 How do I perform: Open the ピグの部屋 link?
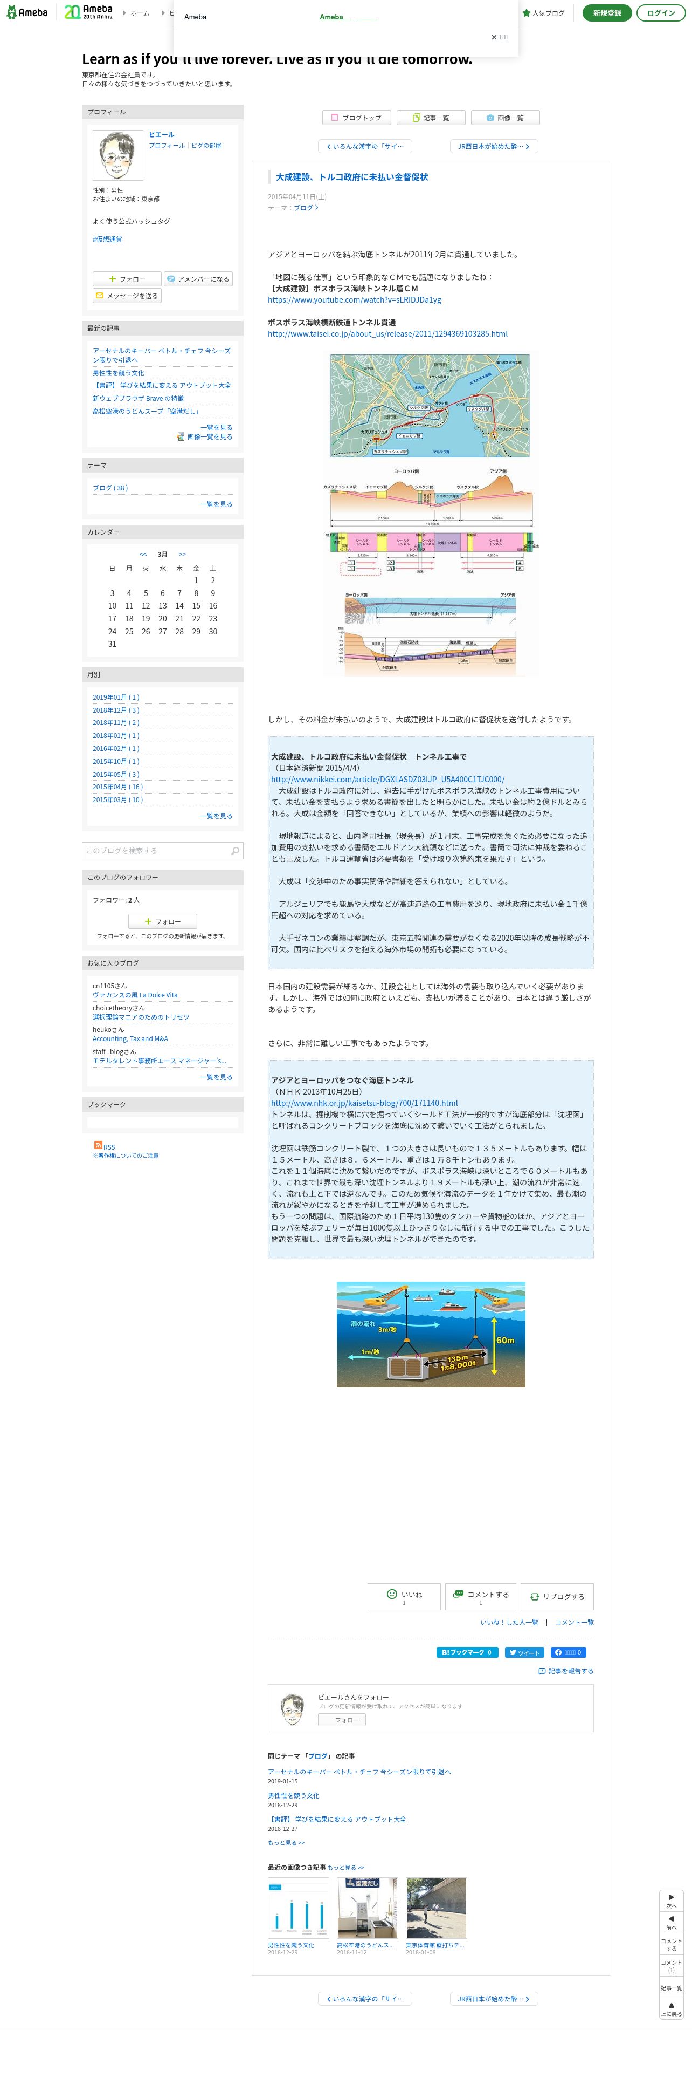(x=206, y=146)
